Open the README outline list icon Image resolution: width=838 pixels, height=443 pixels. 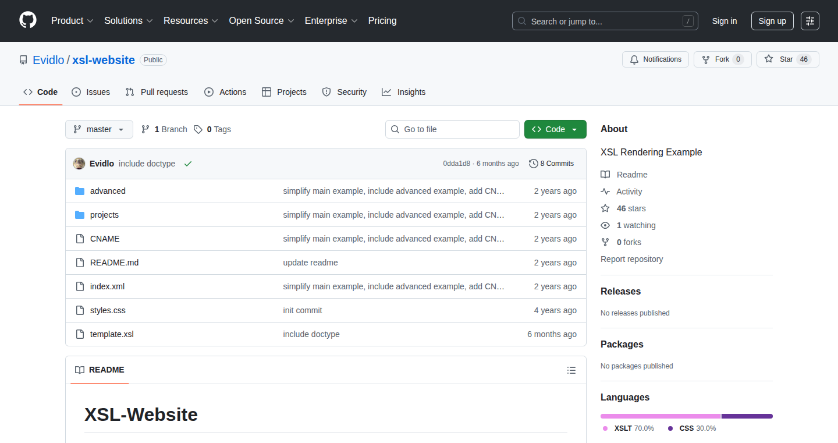(571, 370)
